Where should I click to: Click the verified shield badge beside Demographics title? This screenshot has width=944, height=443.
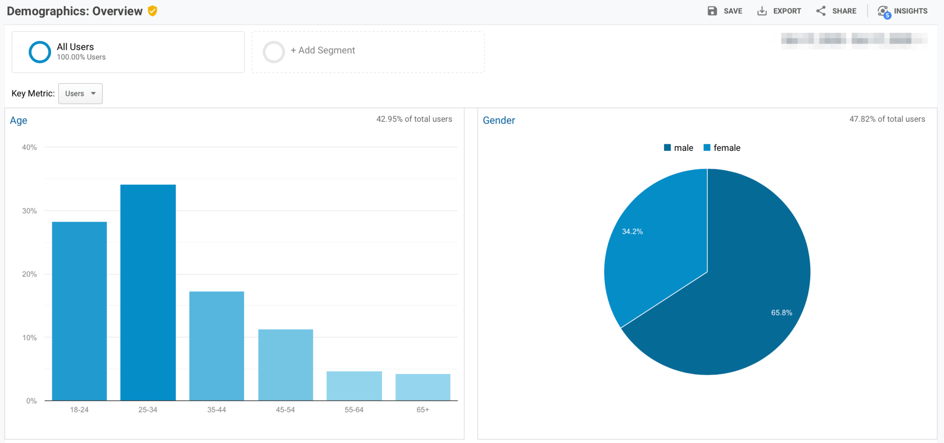point(153,11)
